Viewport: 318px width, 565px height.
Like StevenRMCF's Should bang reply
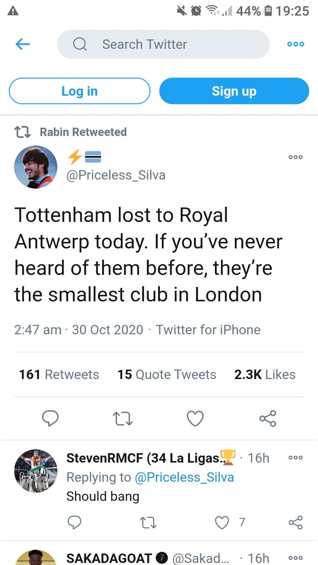tap(222, 523)
